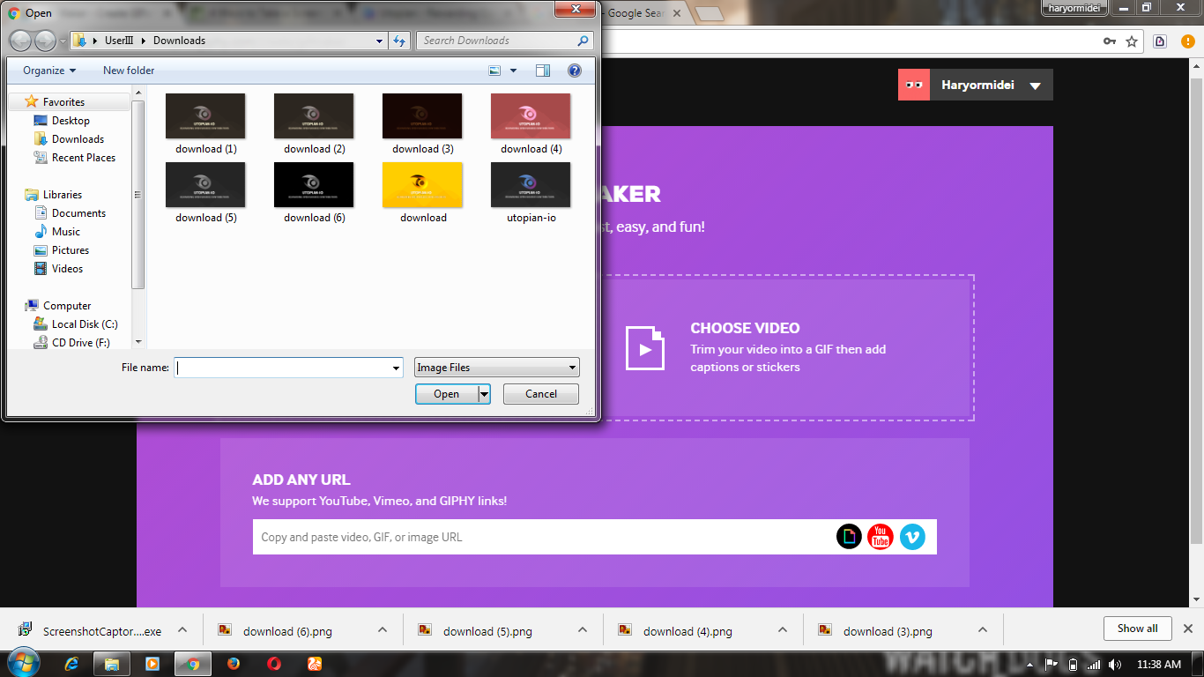This screenshot has width=1204, height=677.
Task: Open the Haryormidei account dropdown
Action: click(974, 85)
